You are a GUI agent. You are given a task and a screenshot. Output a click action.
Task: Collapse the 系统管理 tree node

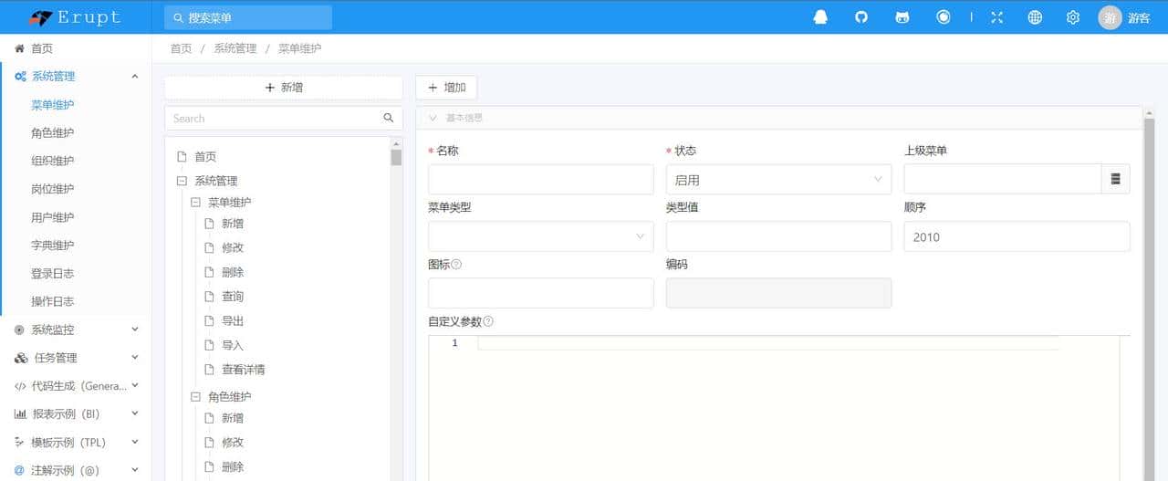[182, 181]
